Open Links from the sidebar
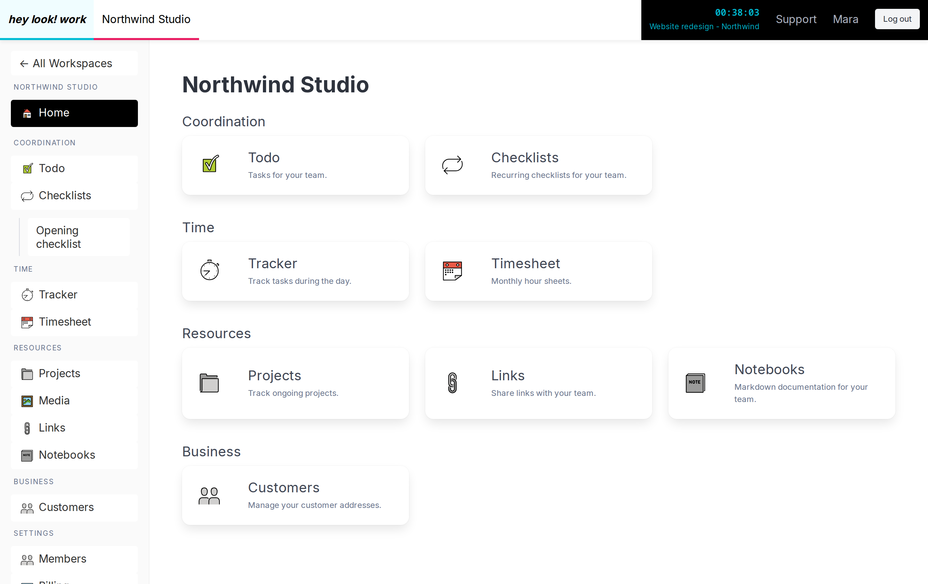 (x=74, y=428)
